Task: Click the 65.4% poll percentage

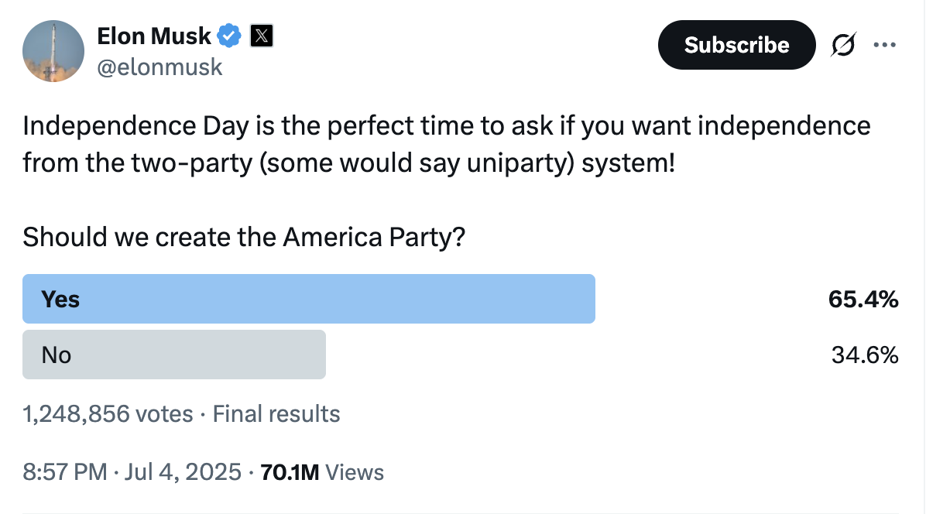Action: click(x=863, y=299)
